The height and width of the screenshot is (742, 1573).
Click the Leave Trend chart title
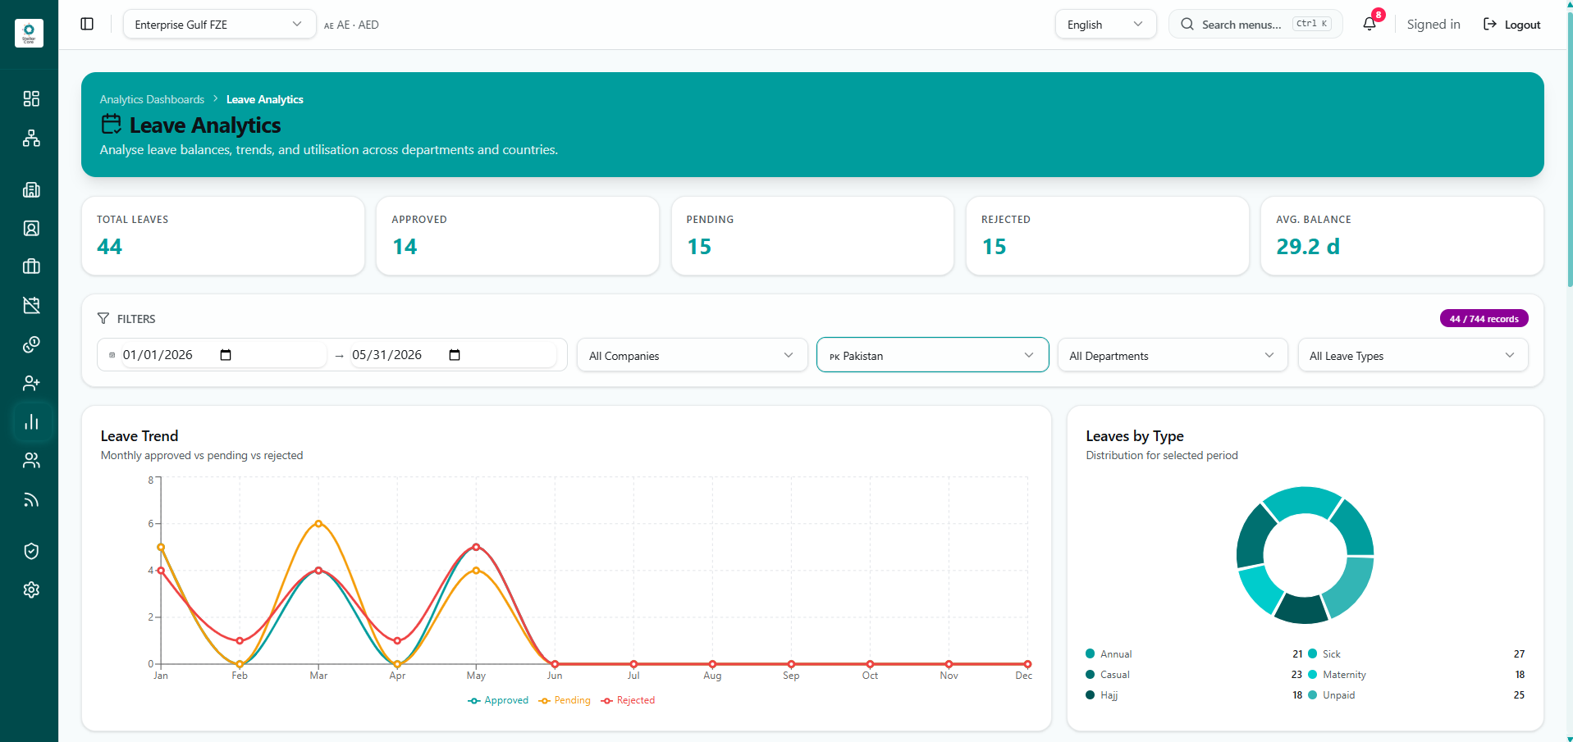139,435
